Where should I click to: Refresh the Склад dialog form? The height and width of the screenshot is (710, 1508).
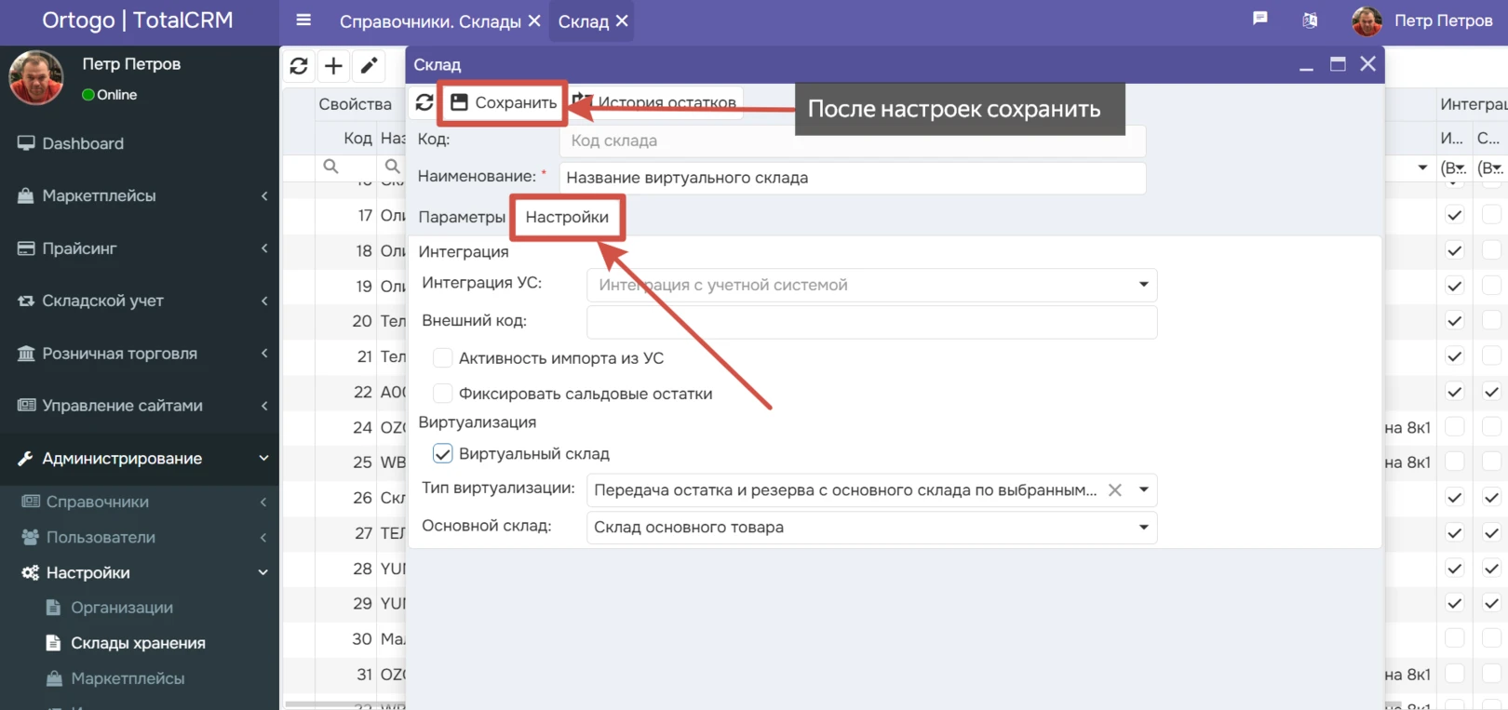click(424, 102)
